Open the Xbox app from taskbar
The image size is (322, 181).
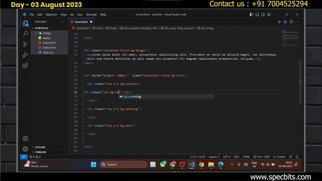163,164
